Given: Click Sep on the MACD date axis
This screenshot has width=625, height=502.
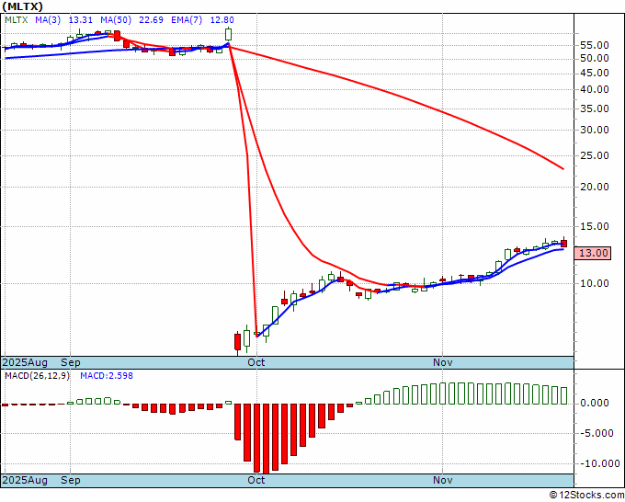Looking at the screenshot, I should point(71,480).
